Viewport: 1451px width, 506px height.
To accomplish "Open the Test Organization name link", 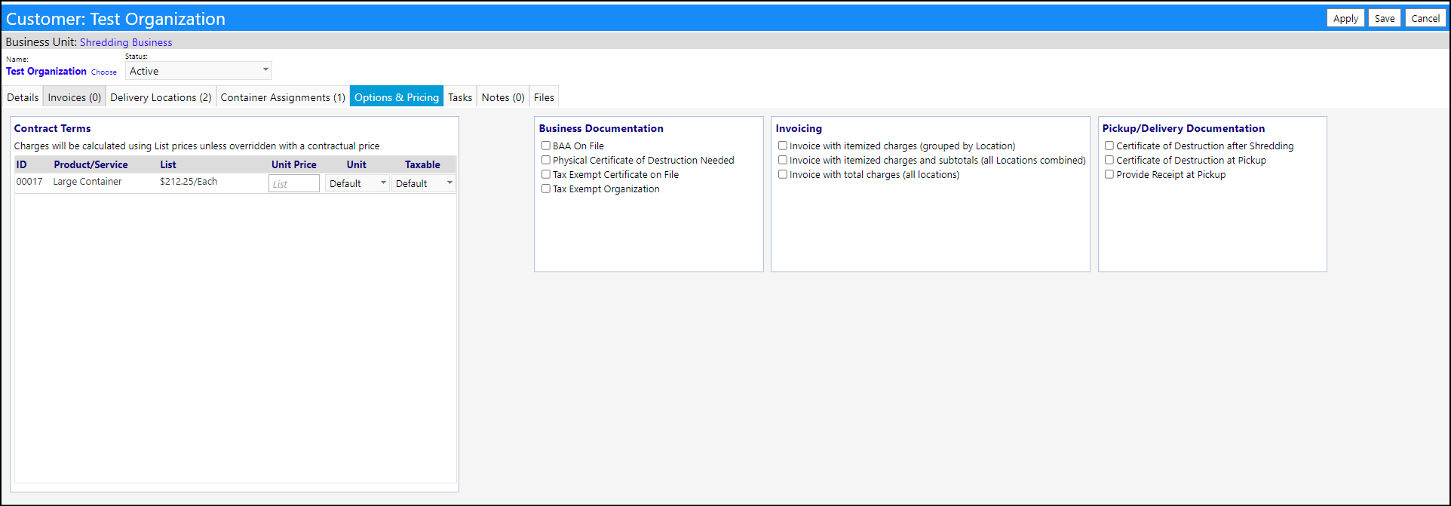I will coord(46,71).
